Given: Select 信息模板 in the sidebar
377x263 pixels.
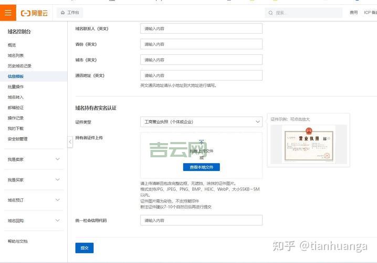Looking at the screenshot, I should [x=34, y=76].
